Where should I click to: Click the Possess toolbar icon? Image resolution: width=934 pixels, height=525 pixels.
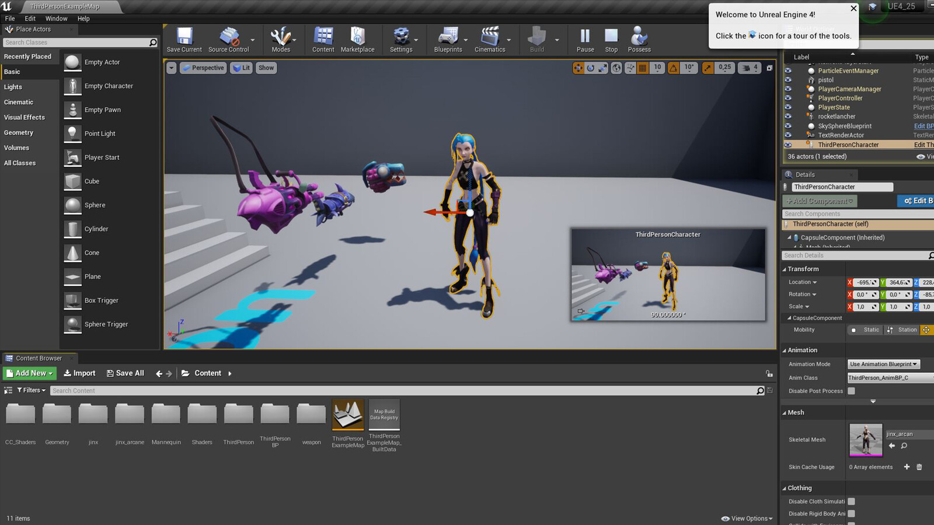point(639,40)
